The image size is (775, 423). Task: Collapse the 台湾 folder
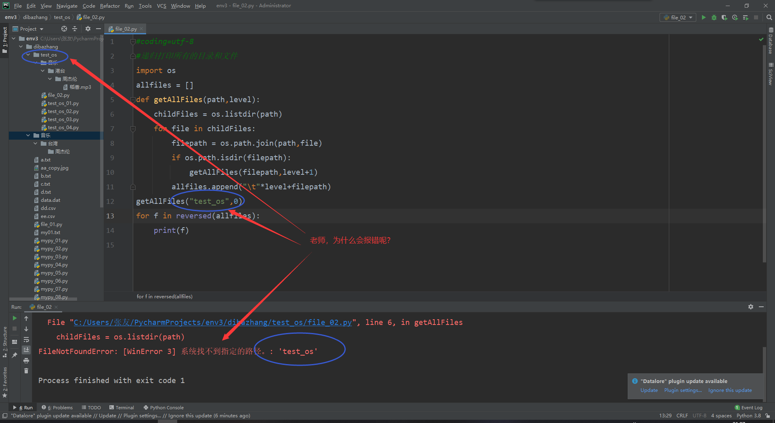36,143
